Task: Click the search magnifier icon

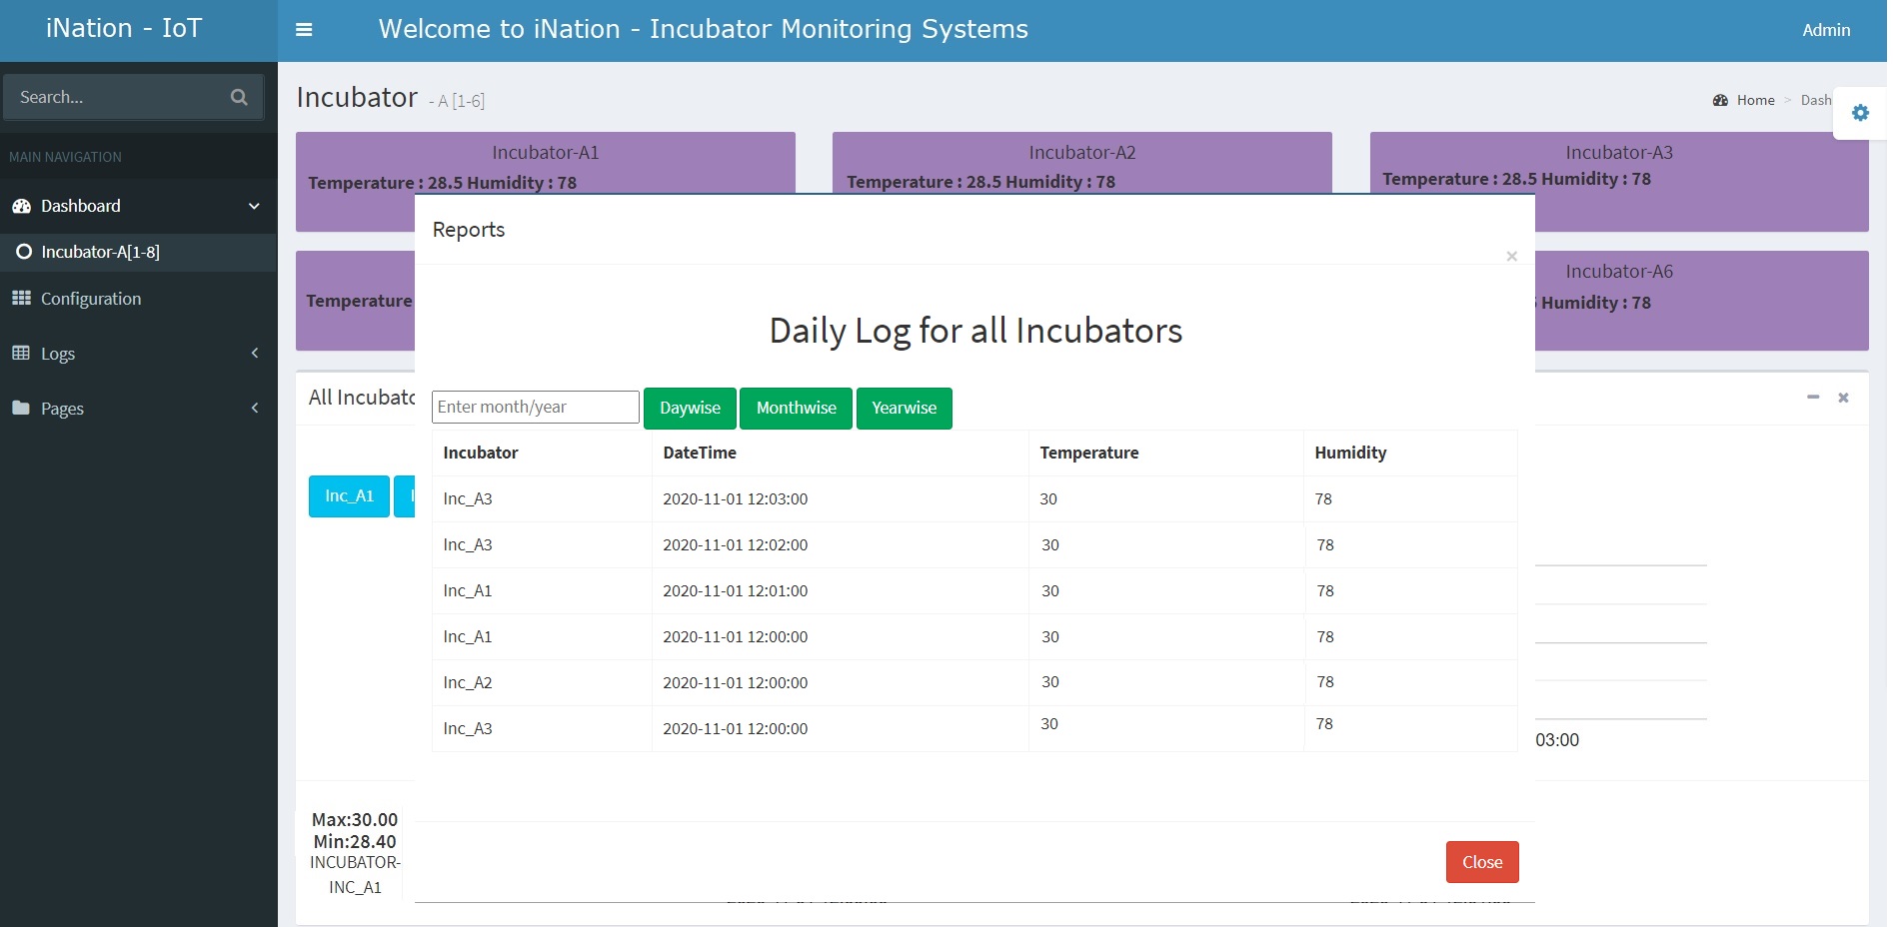Action: 239,97
